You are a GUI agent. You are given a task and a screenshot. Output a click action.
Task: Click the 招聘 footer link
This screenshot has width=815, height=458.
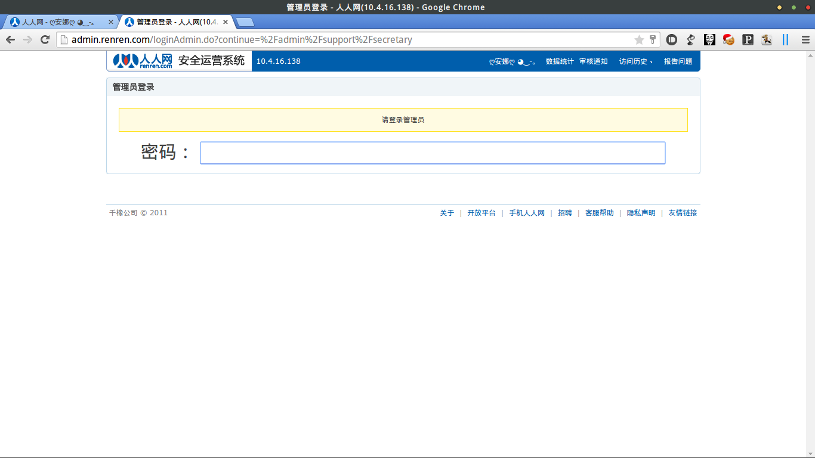(x=565, y=213)
